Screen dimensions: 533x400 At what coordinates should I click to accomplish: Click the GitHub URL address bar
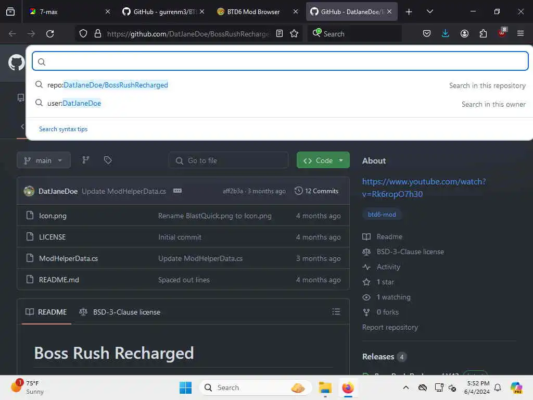[x=188, y=34]
